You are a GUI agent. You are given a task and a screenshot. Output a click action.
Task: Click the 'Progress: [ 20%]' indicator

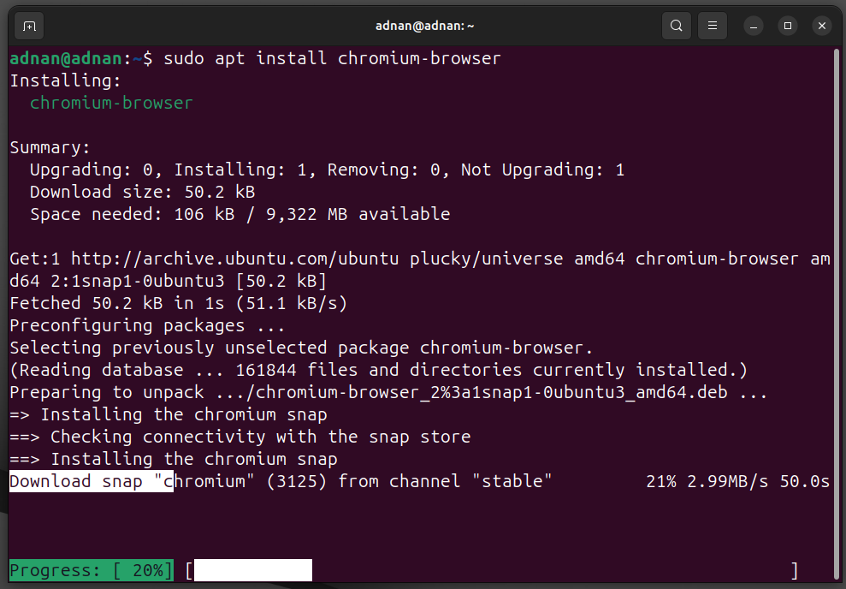(x=92, y=570)
